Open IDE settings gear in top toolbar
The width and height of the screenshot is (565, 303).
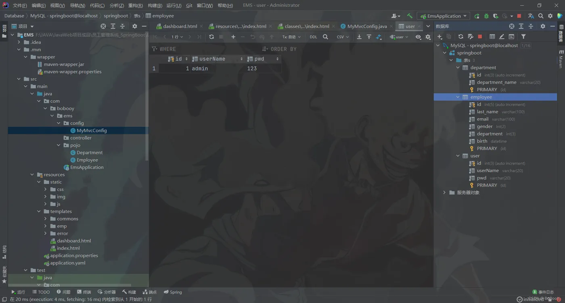550,16
